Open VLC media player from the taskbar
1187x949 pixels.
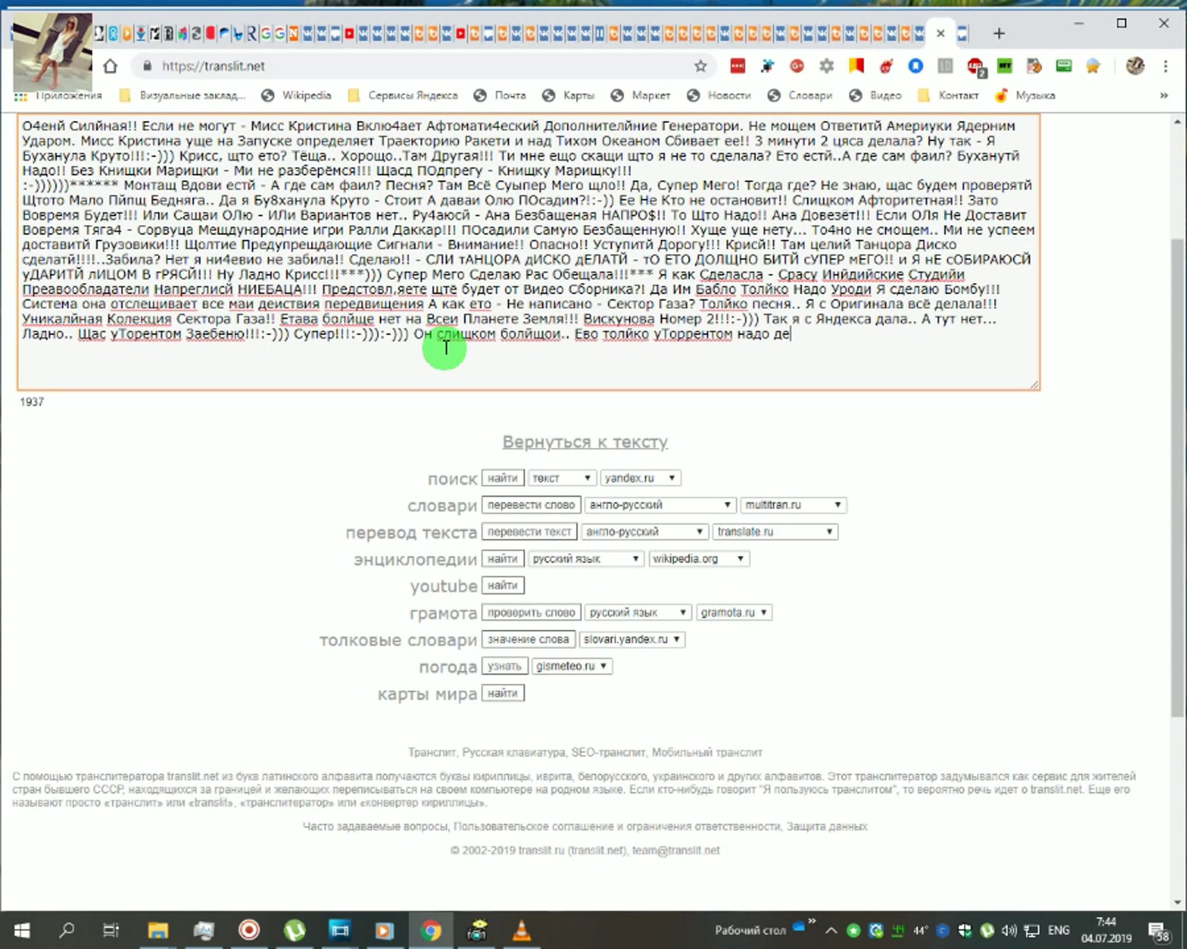pos(521,931)
